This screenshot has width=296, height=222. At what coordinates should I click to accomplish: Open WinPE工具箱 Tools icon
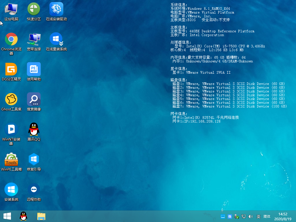coord(11,162)
